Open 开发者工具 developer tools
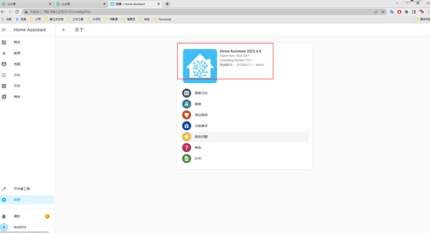This screenshot has width=430, height=233. click(27, 188)
